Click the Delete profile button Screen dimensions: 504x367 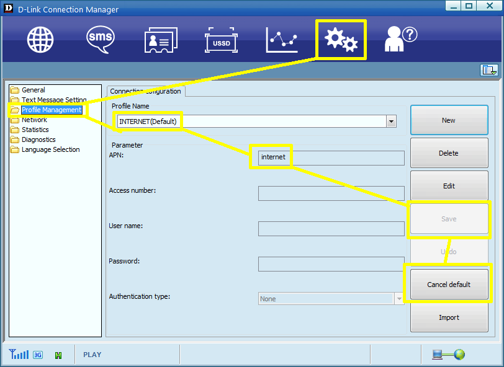pos(449,153)
